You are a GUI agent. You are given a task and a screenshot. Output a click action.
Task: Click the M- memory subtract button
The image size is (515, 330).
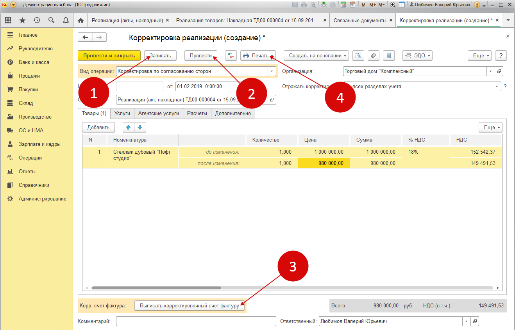[x=382, y=5]
